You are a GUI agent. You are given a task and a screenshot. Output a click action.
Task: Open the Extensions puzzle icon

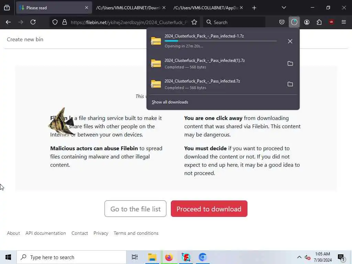319,22
